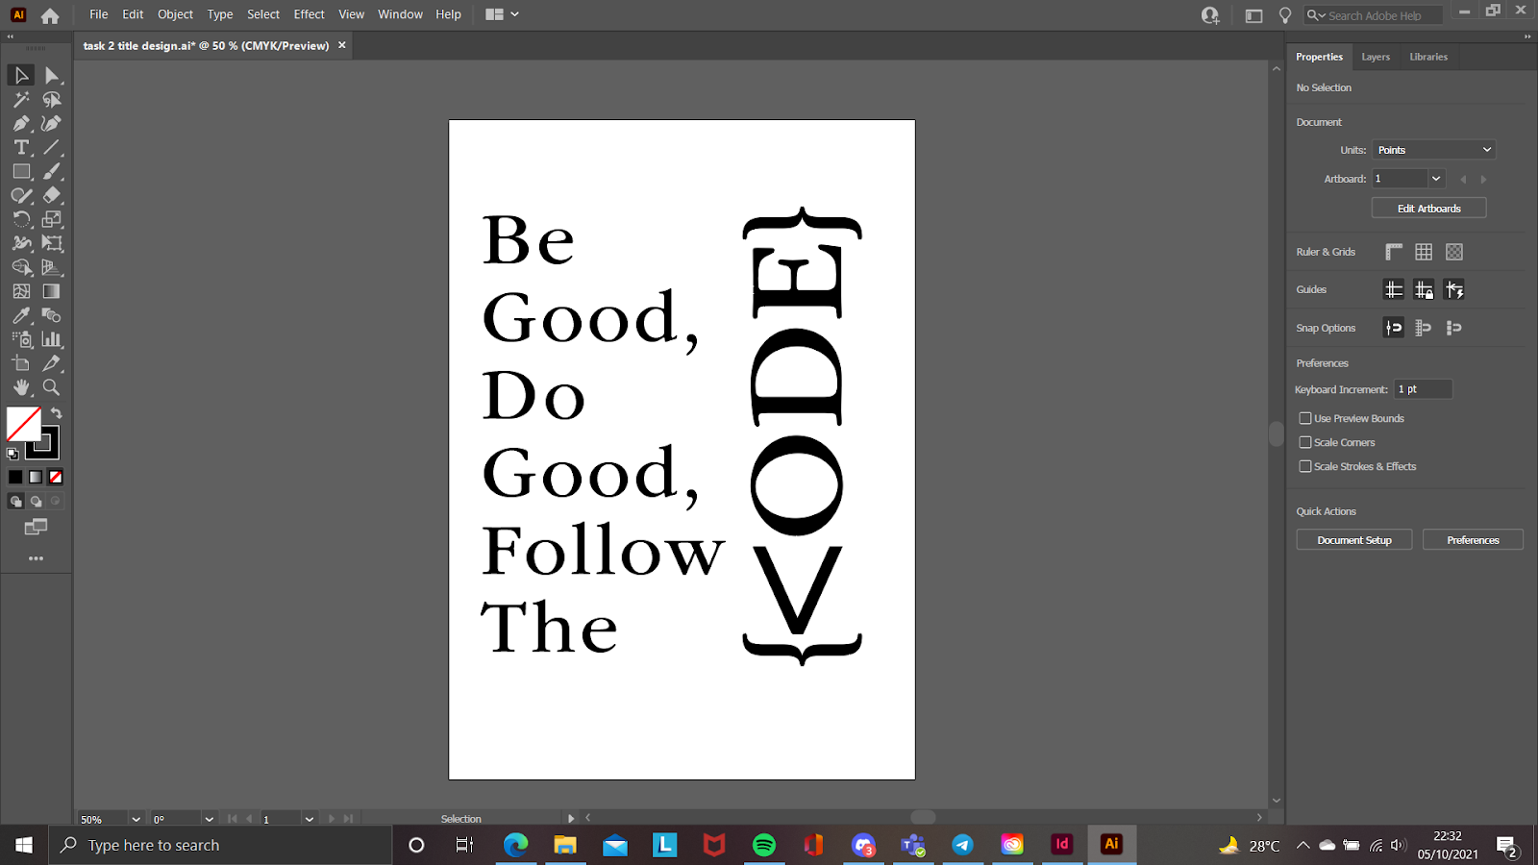1538x865 pixels.
Task: Enable Scale Corners checkbox
Action: click(1305, 442)
